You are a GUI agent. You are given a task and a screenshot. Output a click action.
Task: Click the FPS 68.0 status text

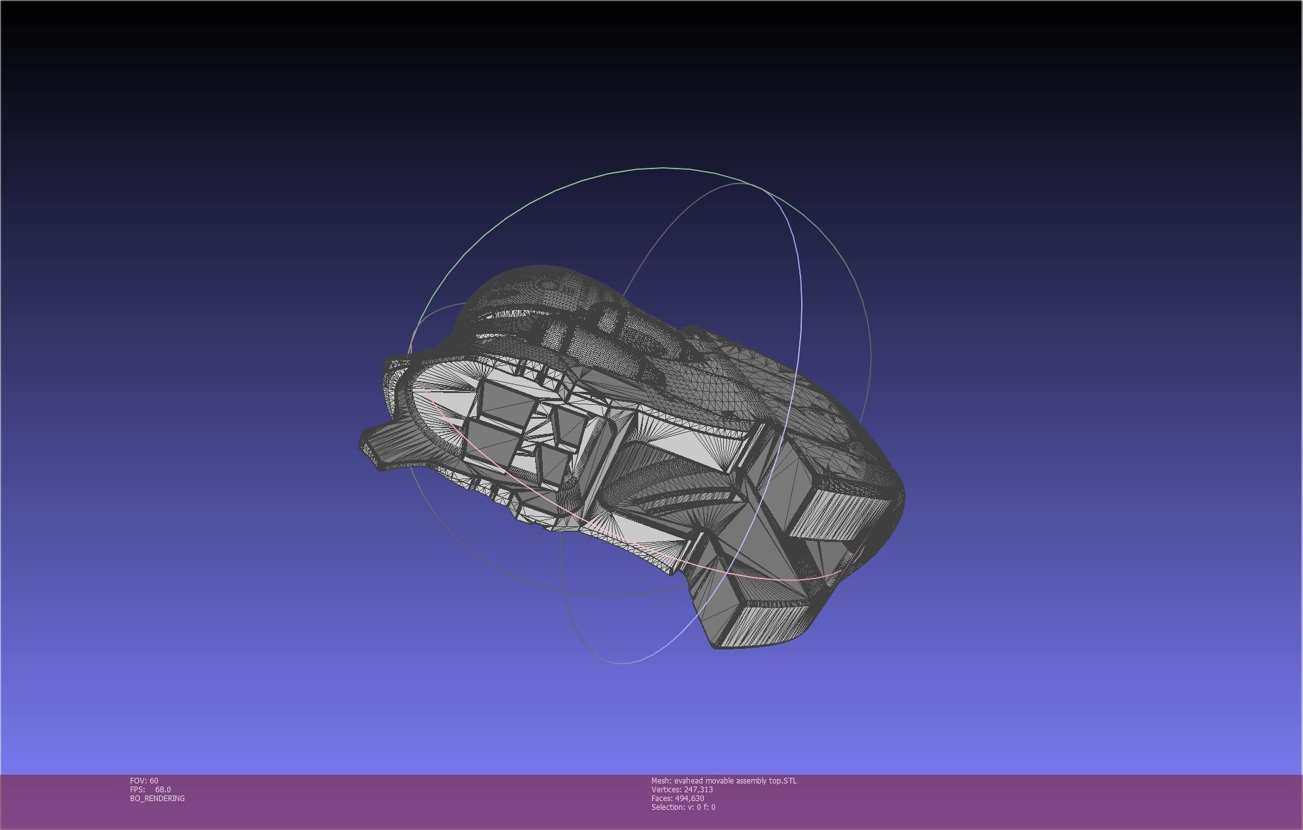(x=150, y=789)
